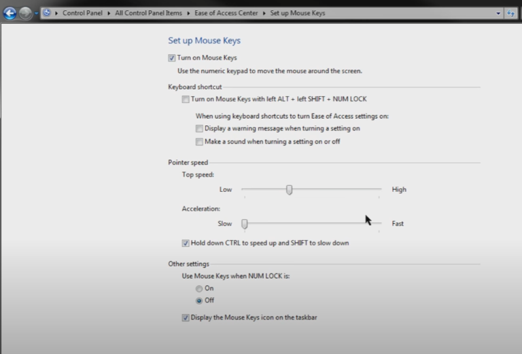522x354 pixels.
Task: Expand arrow after All Control Panel Items
Action: click(188, 14)
